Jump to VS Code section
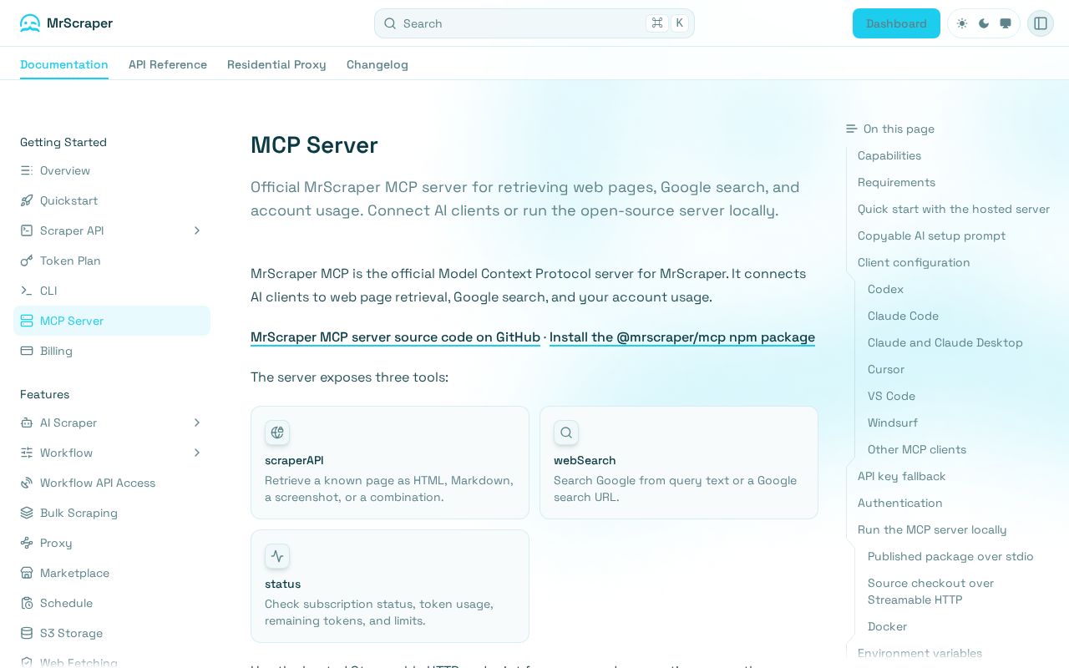This screenshot has height=668, width=1069. pyautogui.click(x=891, y=396)
